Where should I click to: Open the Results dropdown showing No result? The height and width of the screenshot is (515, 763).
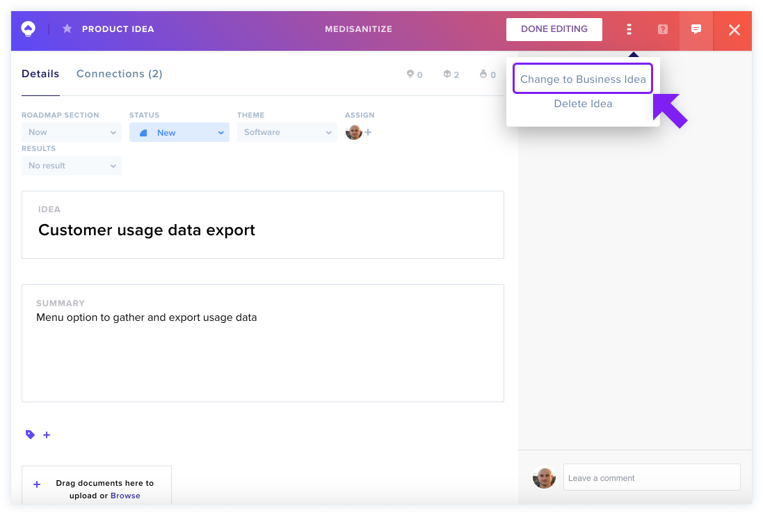(72, 166)
